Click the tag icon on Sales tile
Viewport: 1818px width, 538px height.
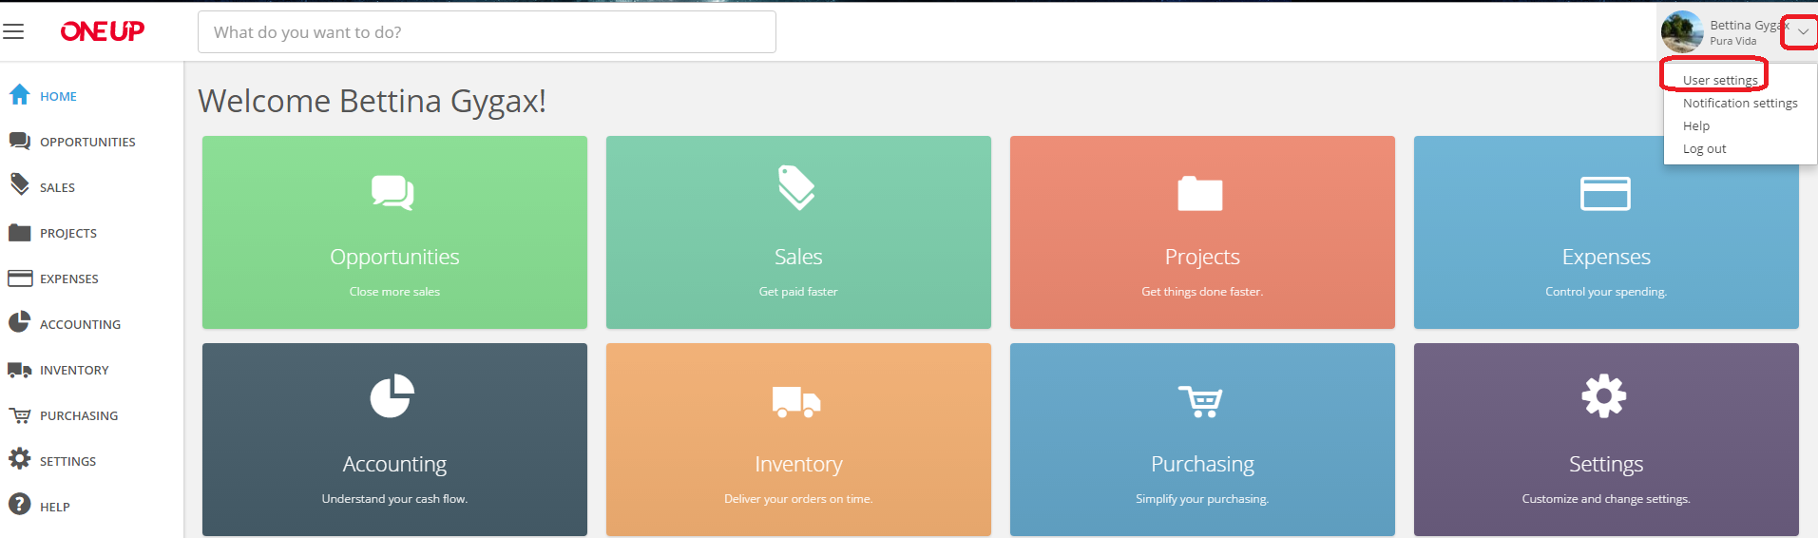pos(796,187)
